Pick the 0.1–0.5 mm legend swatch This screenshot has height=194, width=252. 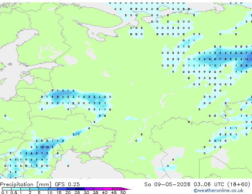point(7,189)
